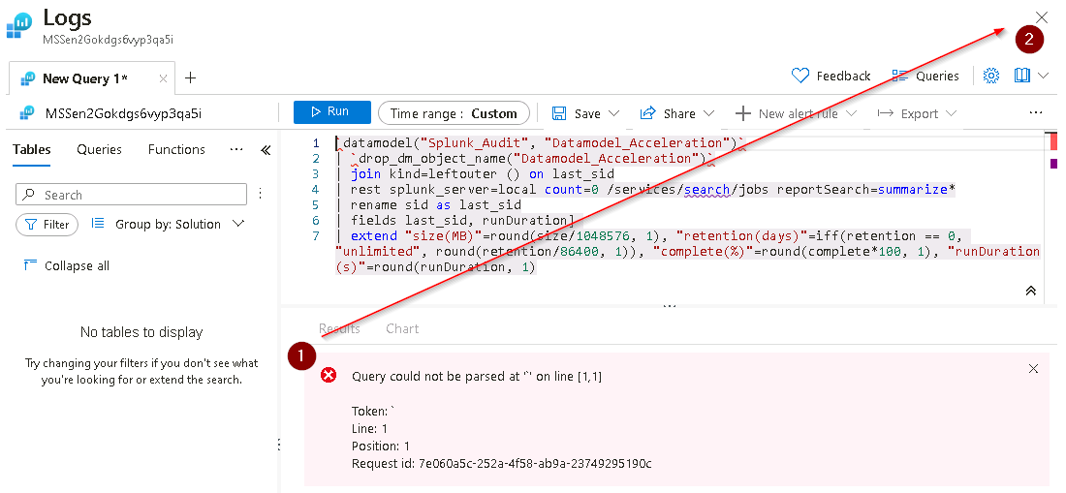Dismiss the query error message

1033,369
